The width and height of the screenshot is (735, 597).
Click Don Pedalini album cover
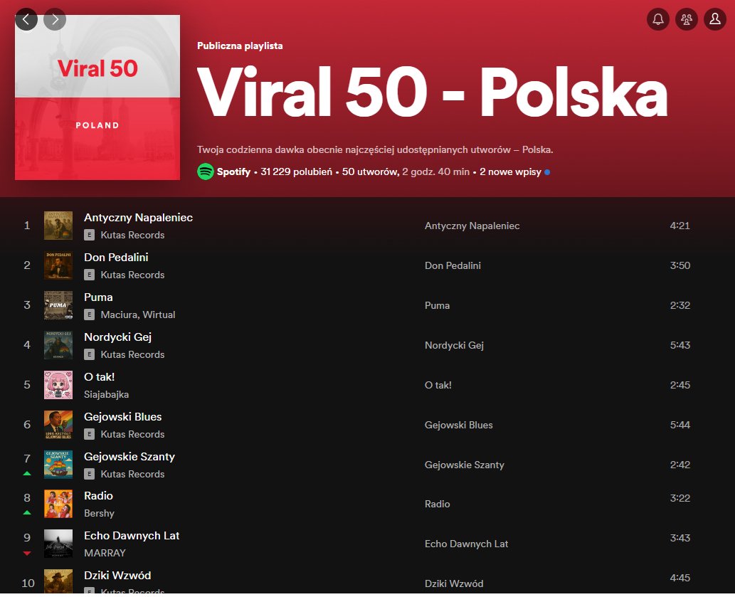click(58, 265)
